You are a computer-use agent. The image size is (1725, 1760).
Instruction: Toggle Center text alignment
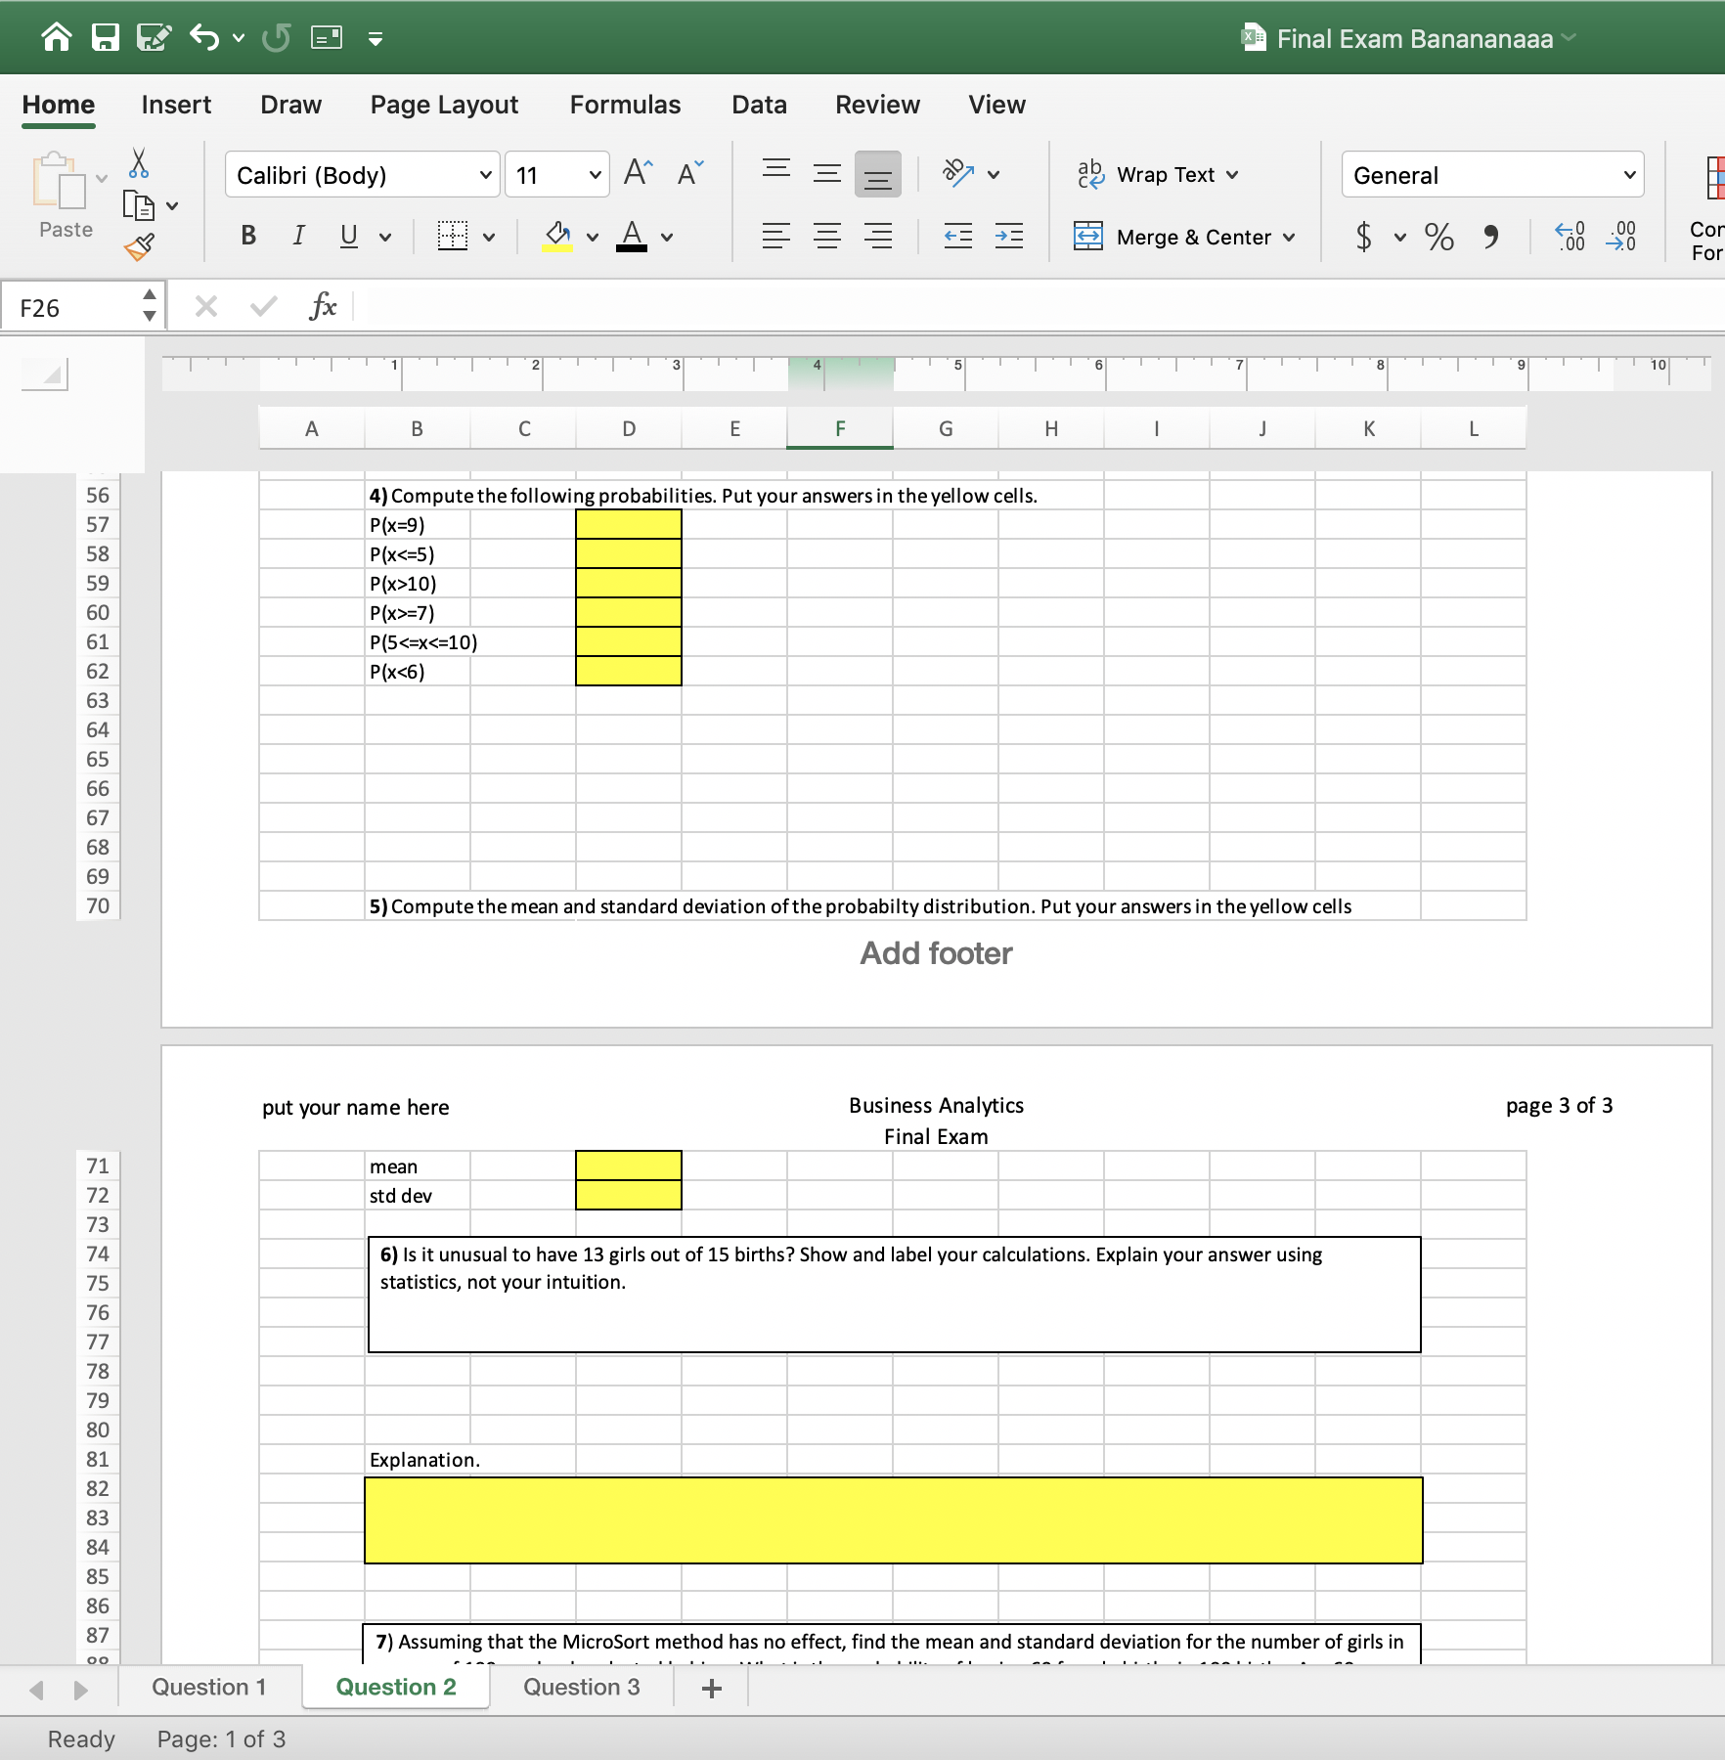click(827, 237)
